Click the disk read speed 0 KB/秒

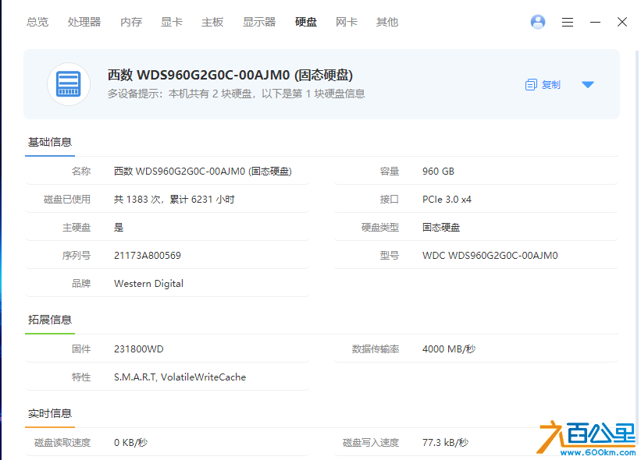(x=131, y=443)
